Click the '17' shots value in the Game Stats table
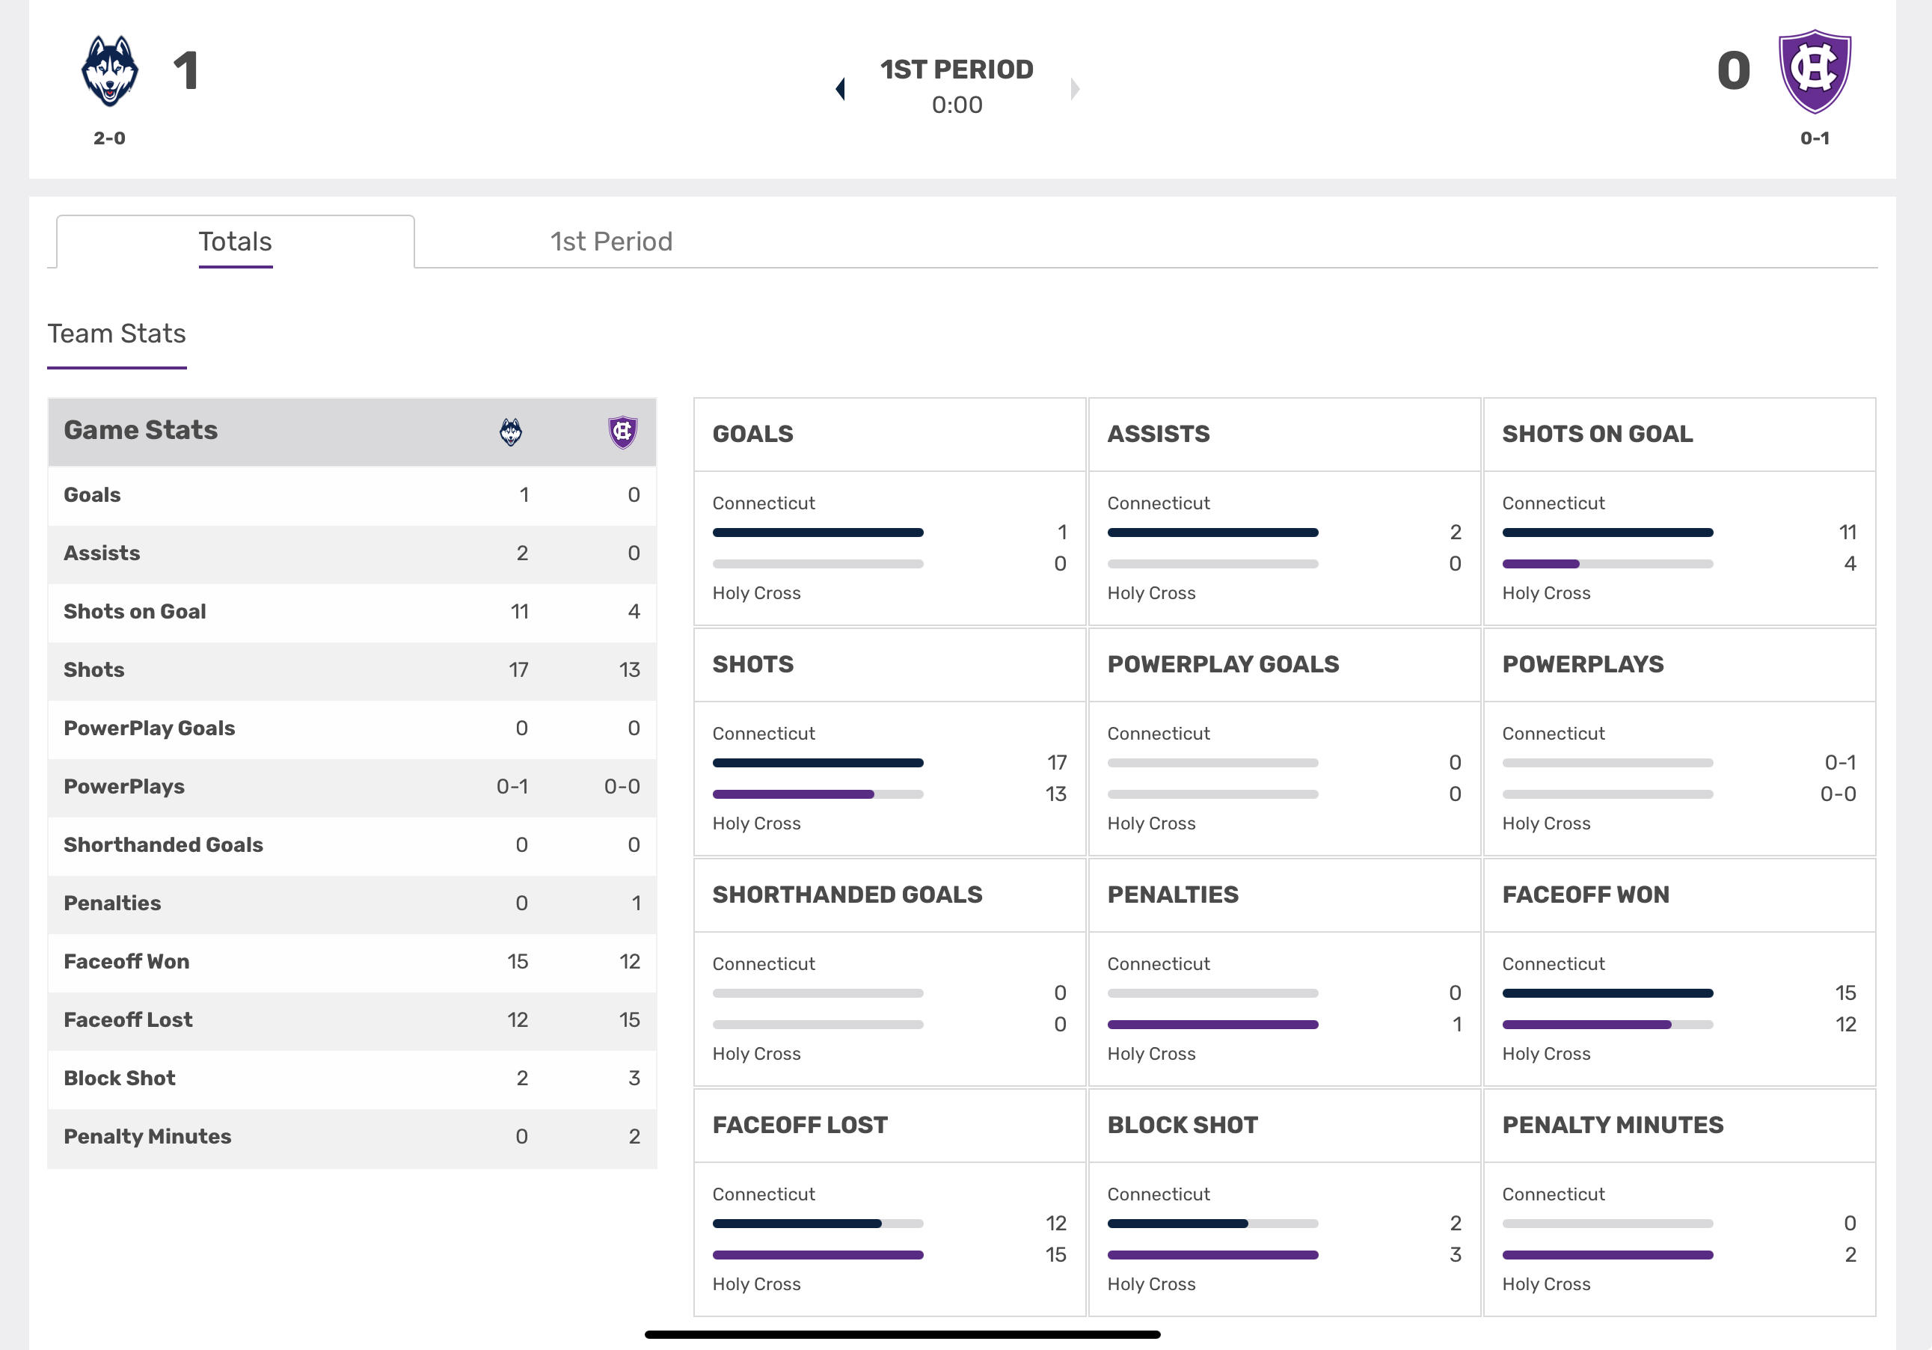The height and width of the screenshot is (1350, 1932). [x=518, y=670]
